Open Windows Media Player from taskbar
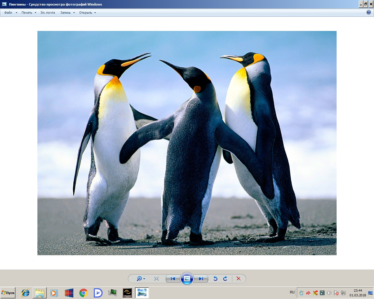Viewport: 374px width, 299px height. pyautogui.click(x=54, y=293)
